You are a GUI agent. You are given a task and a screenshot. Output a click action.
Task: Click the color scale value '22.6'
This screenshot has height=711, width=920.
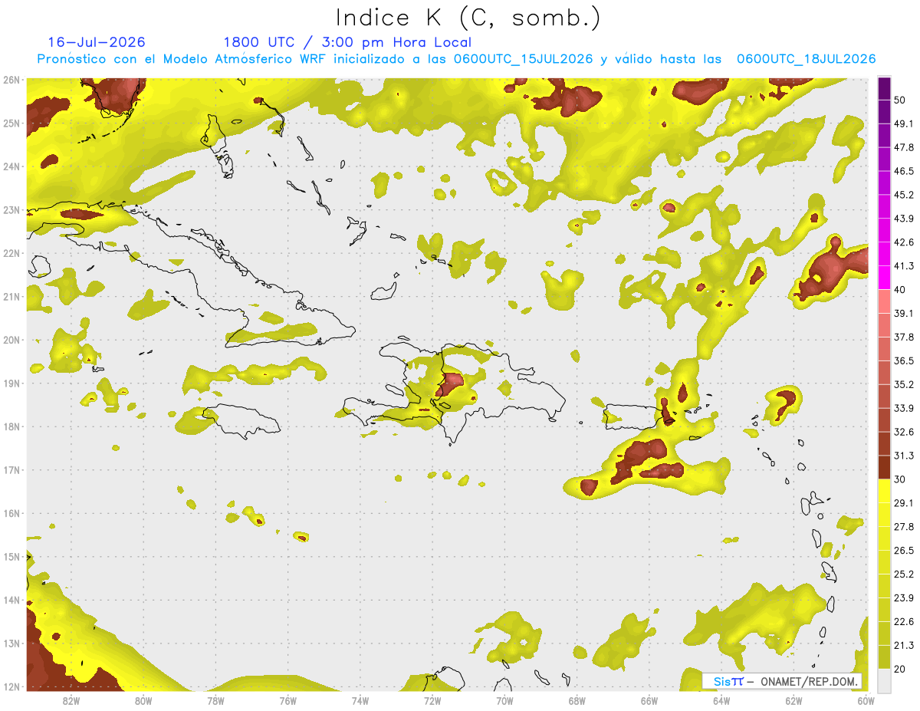[904, 621]
